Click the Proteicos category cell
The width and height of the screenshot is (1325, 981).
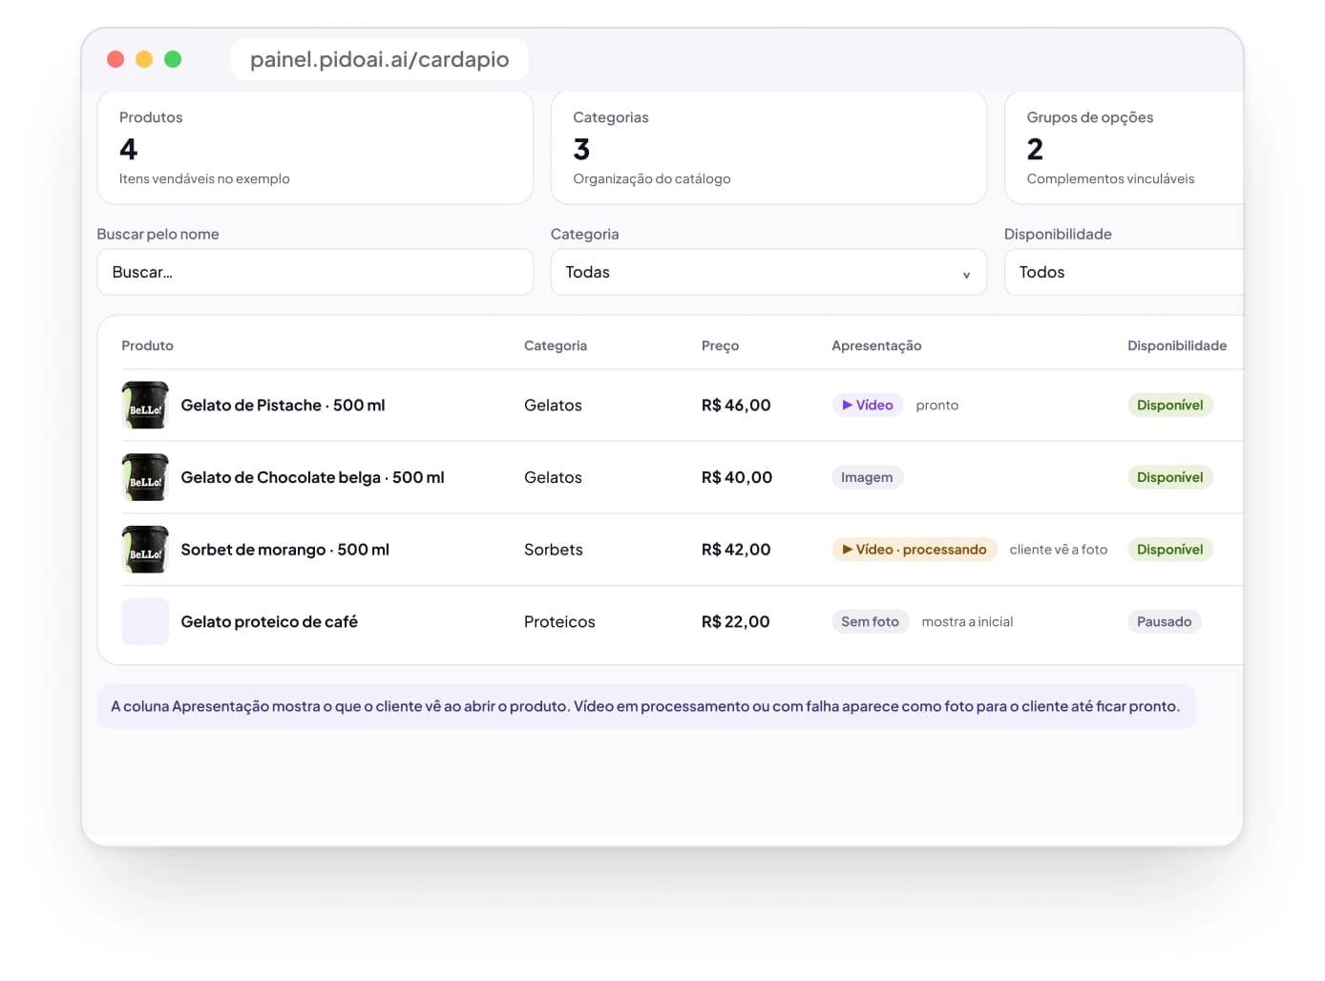tap(559, 622)
